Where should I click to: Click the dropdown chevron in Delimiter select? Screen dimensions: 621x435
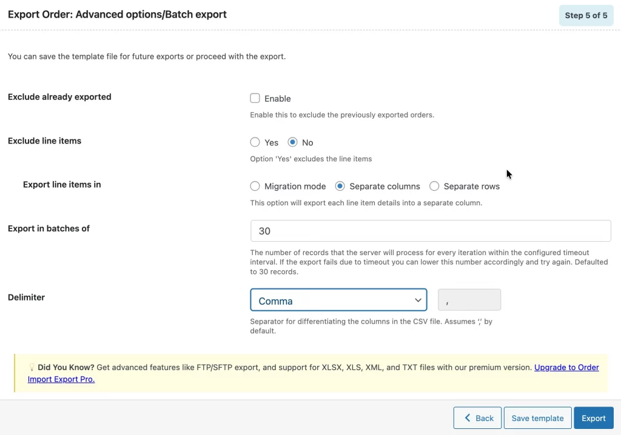click(x=418, y=301)
